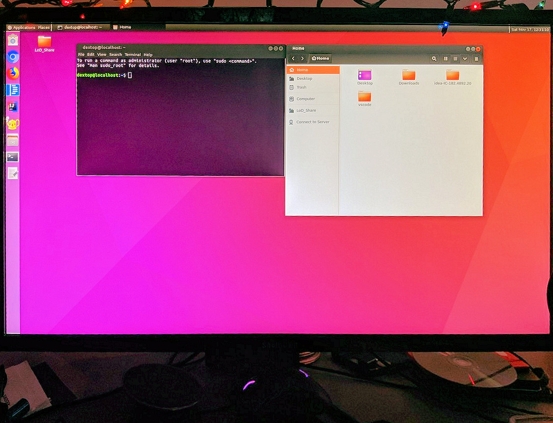Launch Chromium browser from dock
The image size is (553, 423).
pyautogui.click(x=13, y=56)
